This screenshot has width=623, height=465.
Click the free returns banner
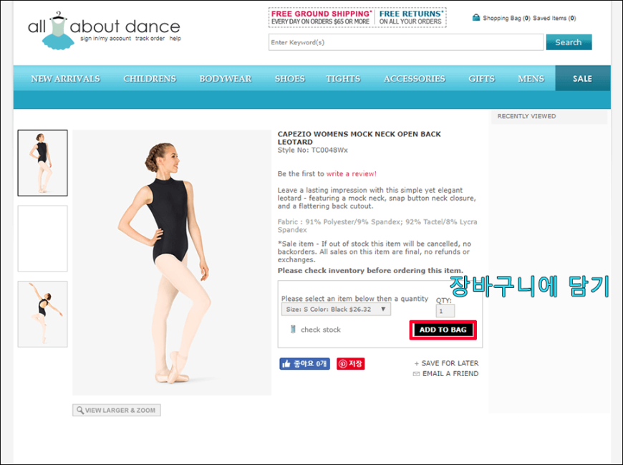[x=410, y=17]
